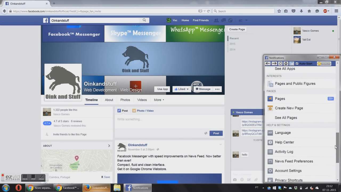The height and width of the screenshot is (192, 341).
Task: Switch to the Timeline tab
Action: pyautogui.click(x=91, y=100)
